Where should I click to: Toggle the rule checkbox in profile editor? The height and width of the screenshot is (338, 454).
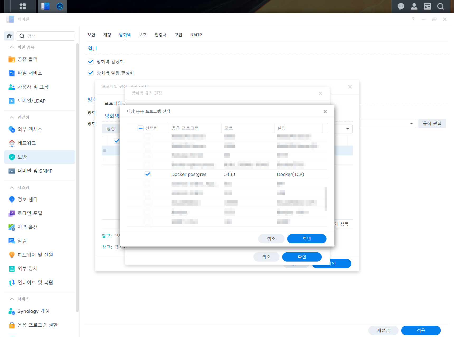point(117,141)
